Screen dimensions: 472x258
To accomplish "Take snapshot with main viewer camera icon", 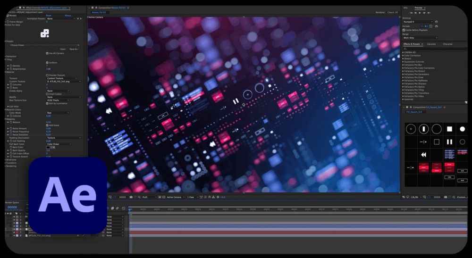I will pos(131,197).
